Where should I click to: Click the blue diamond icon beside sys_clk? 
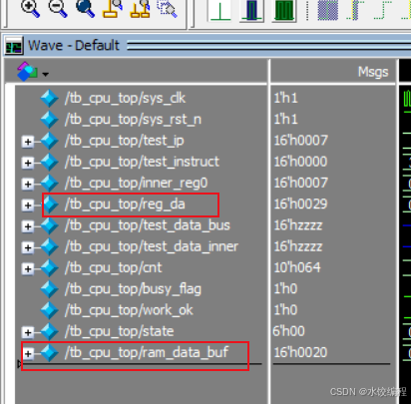[50, 99]
